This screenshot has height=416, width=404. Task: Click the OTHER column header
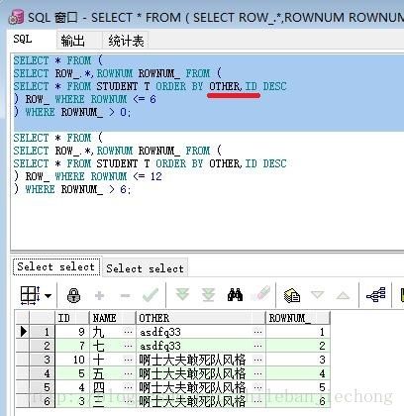[x=200, y=318]
